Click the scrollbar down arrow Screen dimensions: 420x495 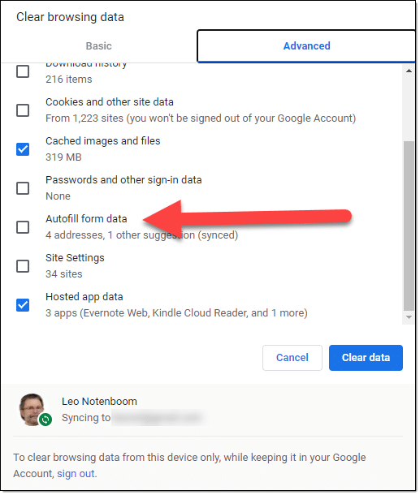click(x=409, y=318)
